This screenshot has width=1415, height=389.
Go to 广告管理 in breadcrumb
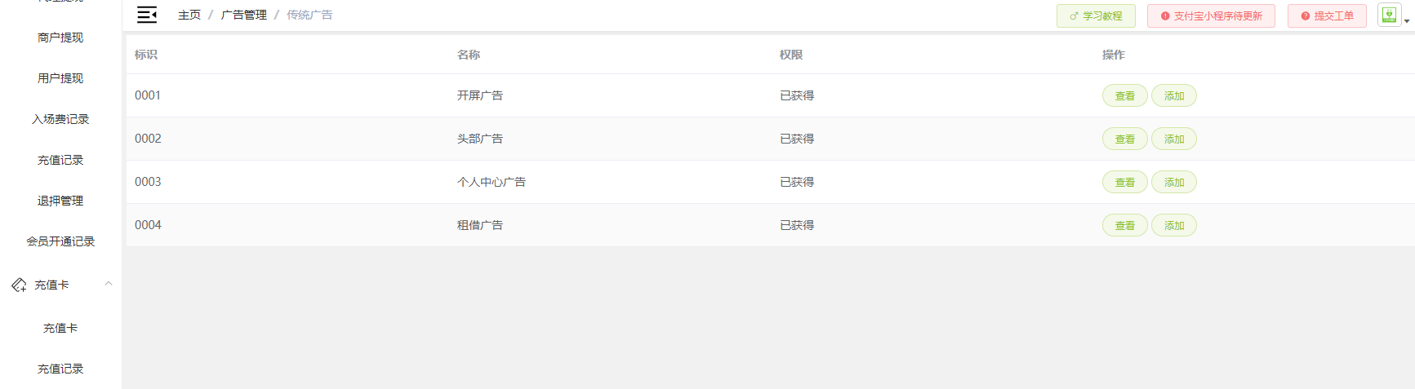tap(244, 15)
